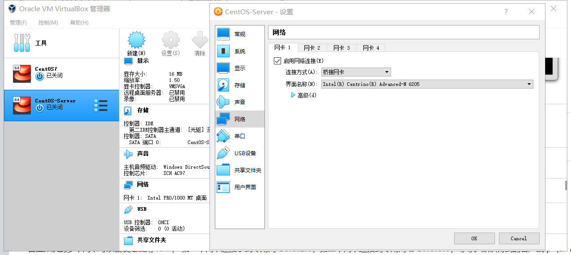
Task: Open the 存储 (Storage) settings category
Action: [x=239, y=85]
